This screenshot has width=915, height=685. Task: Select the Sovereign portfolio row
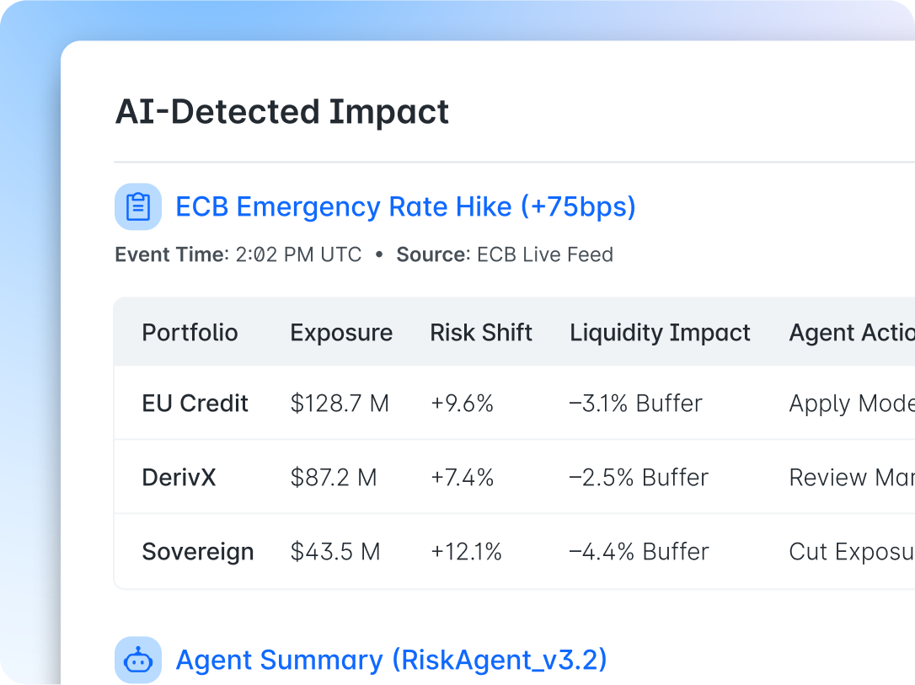pyautogui.click(x=198, y=552)
